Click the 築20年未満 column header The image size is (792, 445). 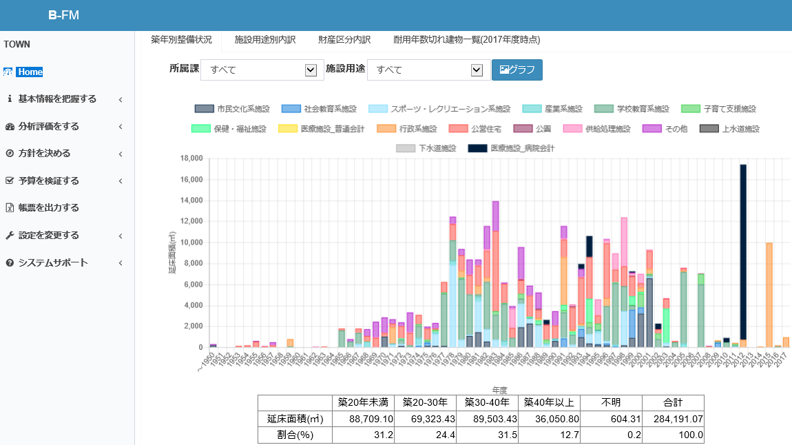pos(363,402)
